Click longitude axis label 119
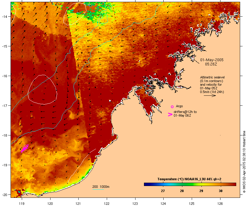Screen dimensions: 248x206 click(22, 204)
